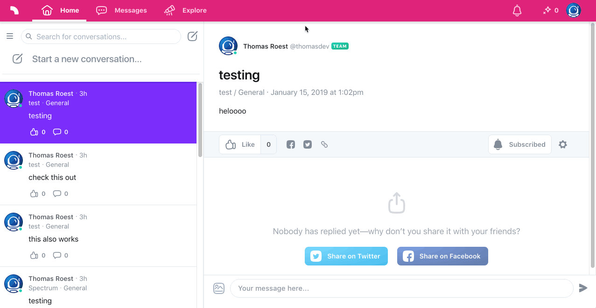Copy the thread link with the chain icon
This screenshot has width=596, height=308.
pos(324,144)
